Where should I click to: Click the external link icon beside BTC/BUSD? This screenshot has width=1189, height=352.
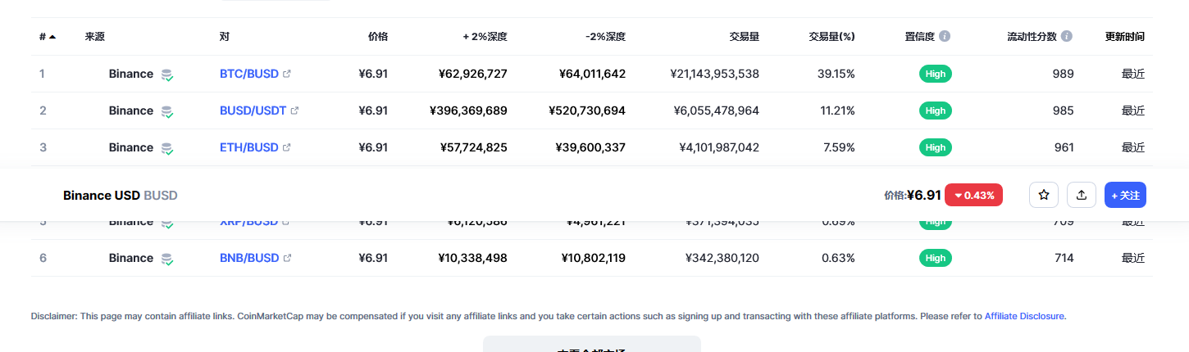point(287,74)
